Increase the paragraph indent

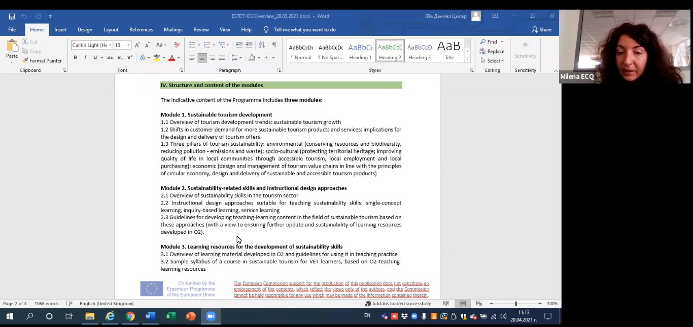249,45
